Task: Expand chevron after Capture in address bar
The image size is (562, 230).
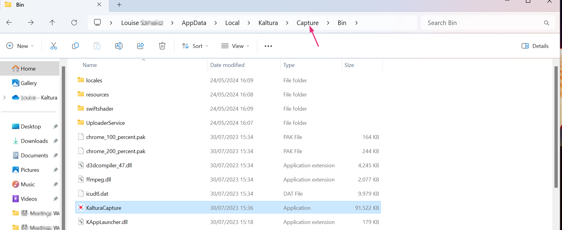Action: pos(328,23)
